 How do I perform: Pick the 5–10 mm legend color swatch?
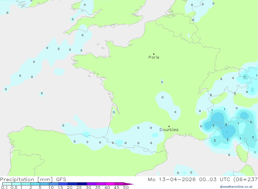[x=44, y=184]
